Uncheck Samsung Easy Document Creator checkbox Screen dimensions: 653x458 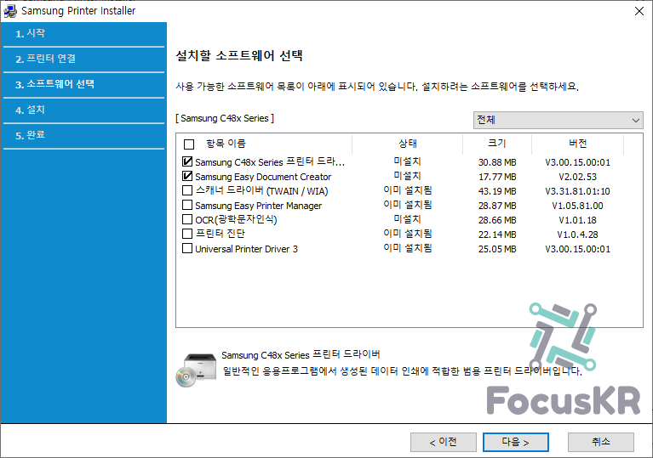coord(187,176)
